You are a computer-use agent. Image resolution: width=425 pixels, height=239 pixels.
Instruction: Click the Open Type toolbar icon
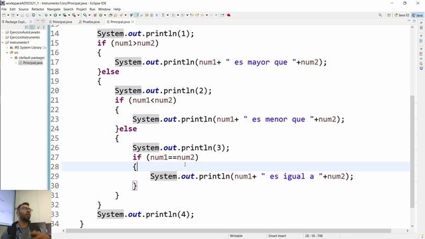[x=110, y=15]
